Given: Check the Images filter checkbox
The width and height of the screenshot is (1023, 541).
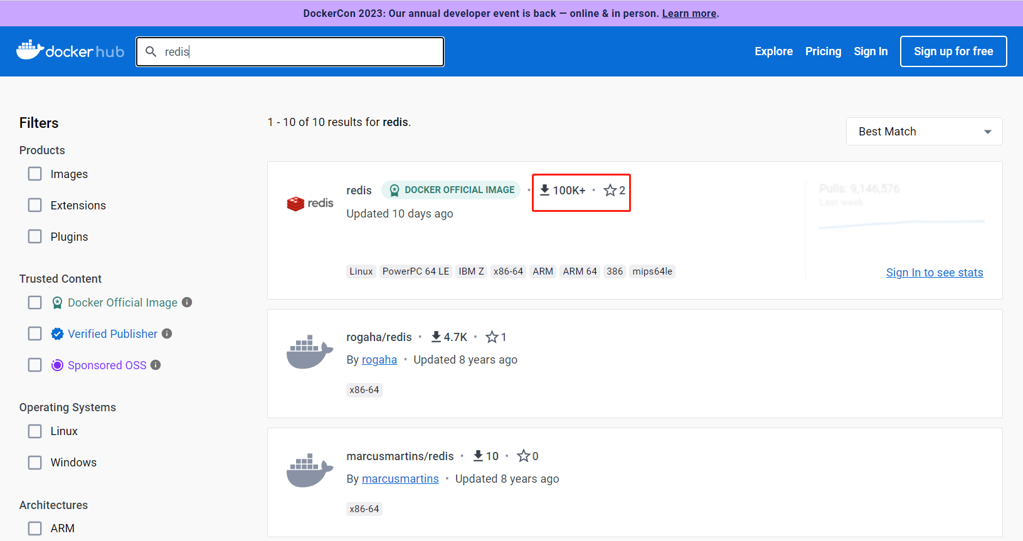Looking at the screenshot, I should click(x=35, y=174).
